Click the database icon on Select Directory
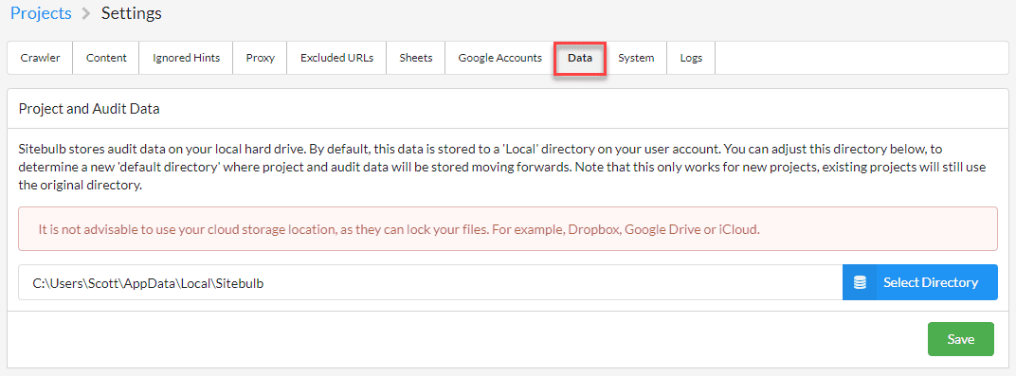The height and width of the screenshot is (376, 1016). pos(860,282)
